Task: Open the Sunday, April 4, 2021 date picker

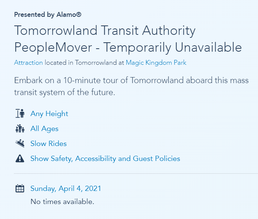Action: [66, 188]
